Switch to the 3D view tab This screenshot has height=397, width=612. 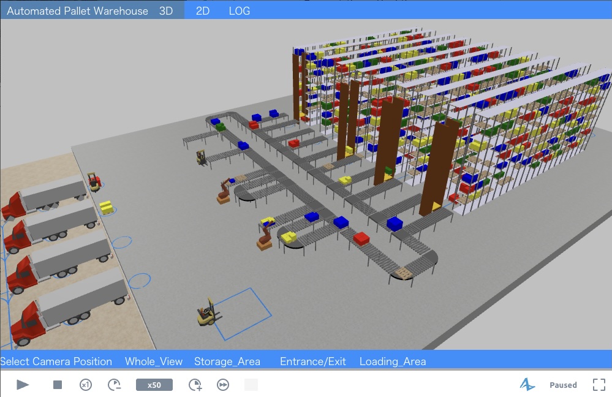[166, 11]
